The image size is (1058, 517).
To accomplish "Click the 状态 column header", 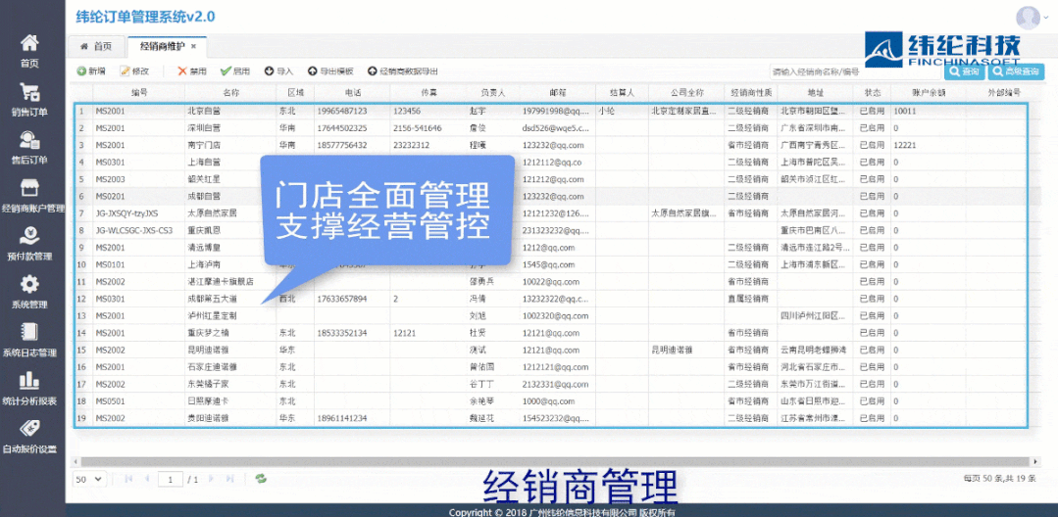I will point(872,93).
